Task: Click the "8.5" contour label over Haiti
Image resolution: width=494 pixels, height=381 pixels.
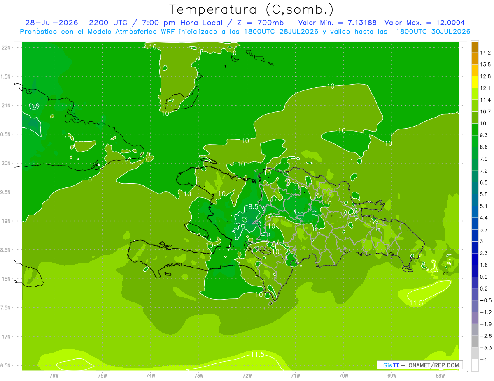Action: click(252, 207)
